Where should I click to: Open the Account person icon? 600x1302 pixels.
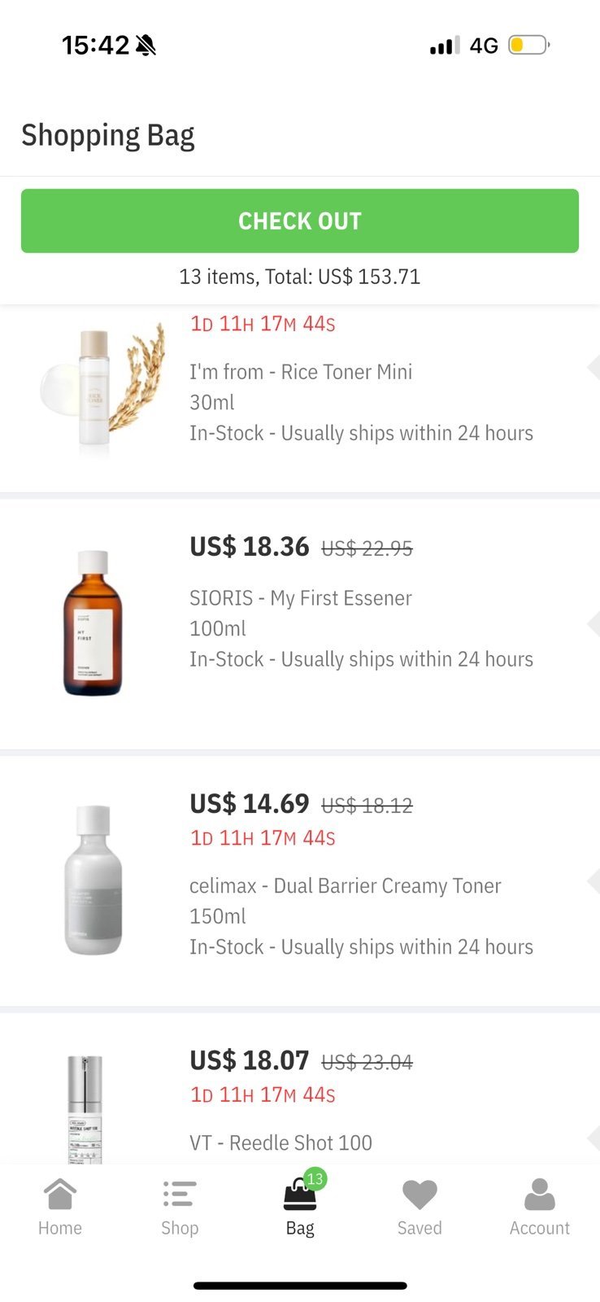point(539,1195)
